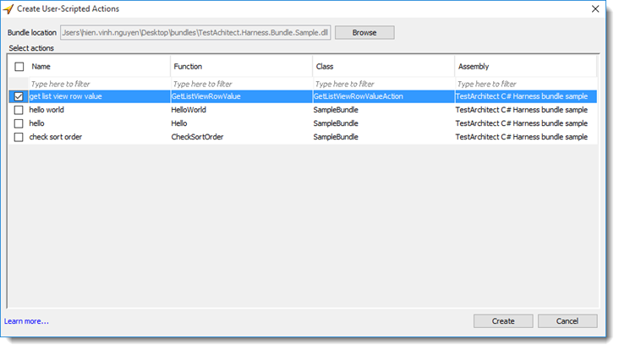Screen dimensions: 619x350
Task: Focus the Name column filter field
Action: point(100,84)
